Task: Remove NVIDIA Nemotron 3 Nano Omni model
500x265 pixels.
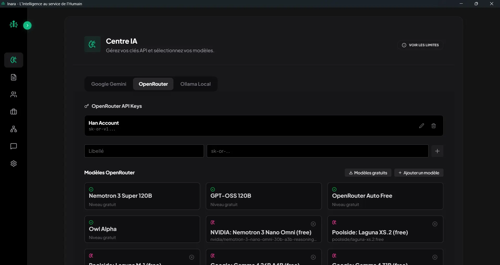Action: (313, 224)
